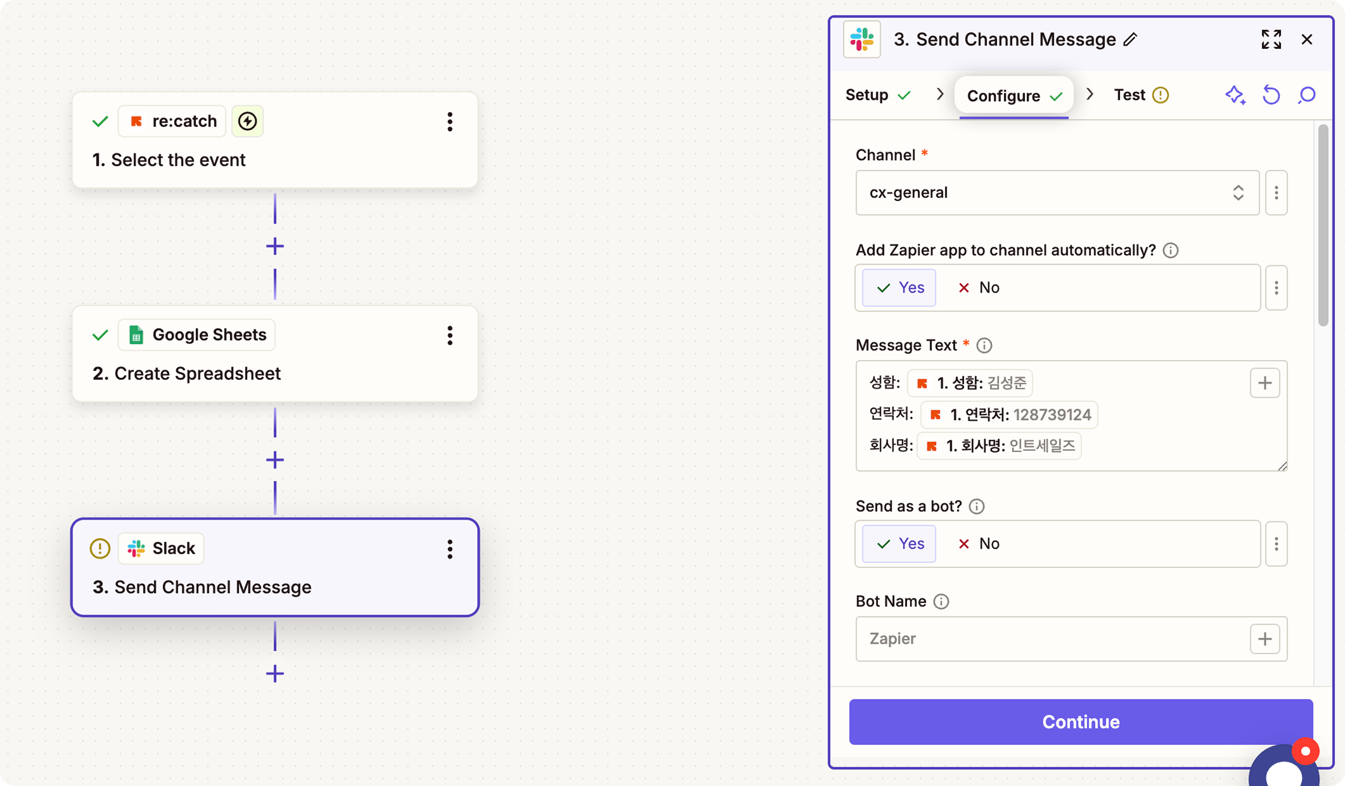Click the pencil rename icon beside step title
The image size is (1345, 786).
(1130, 39)
